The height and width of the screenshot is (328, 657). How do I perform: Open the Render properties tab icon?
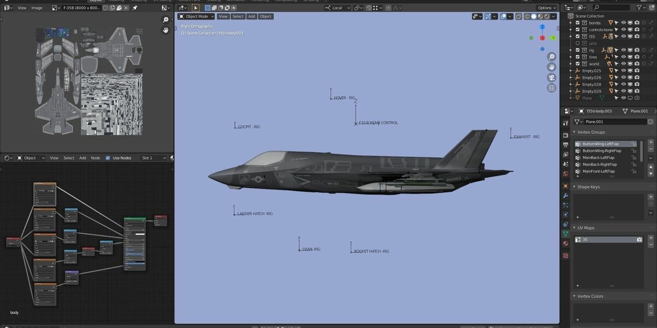pyautogui.click(x=566, y=135)
